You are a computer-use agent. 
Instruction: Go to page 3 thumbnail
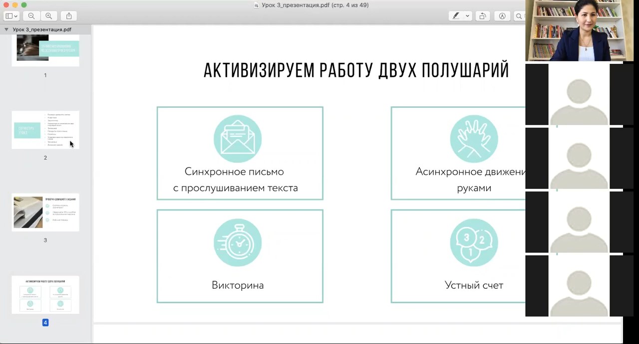coord(45,212)
